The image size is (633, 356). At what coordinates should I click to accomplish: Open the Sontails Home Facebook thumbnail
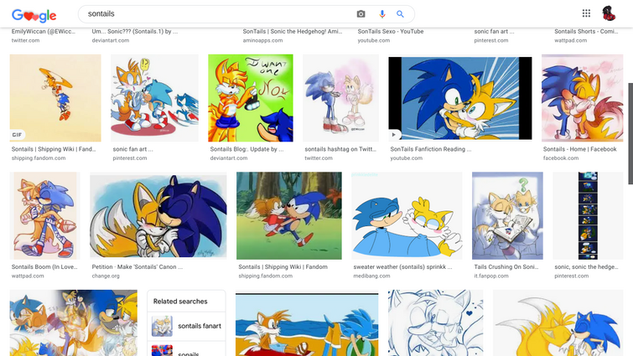pyautogui.click(x=582, y=98)
